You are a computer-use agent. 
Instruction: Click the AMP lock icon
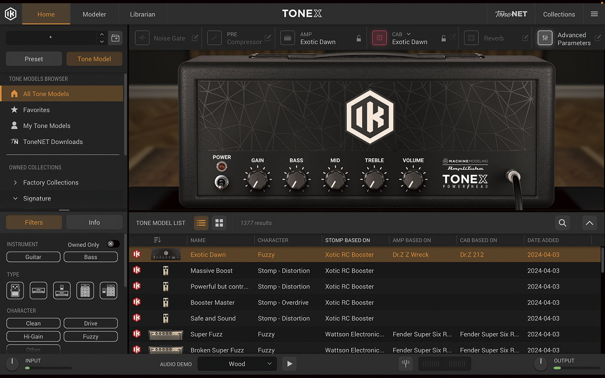[x=359, y=38]
